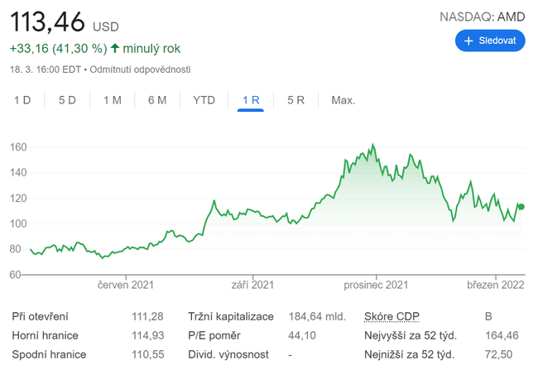
Task: Click the Tržní kapitalizace value 184,64 mld.
Action: tap(315, 316)
